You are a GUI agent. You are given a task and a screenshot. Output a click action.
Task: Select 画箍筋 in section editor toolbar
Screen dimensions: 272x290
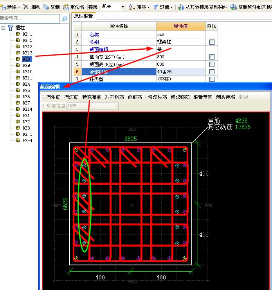(x=135, y=97)
